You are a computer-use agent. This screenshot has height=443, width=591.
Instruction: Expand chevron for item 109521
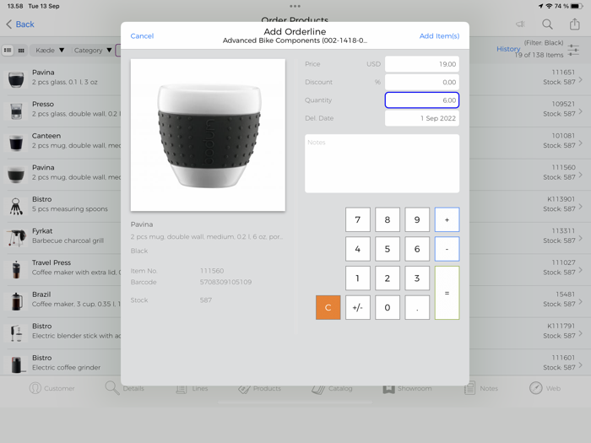(581, 111)
